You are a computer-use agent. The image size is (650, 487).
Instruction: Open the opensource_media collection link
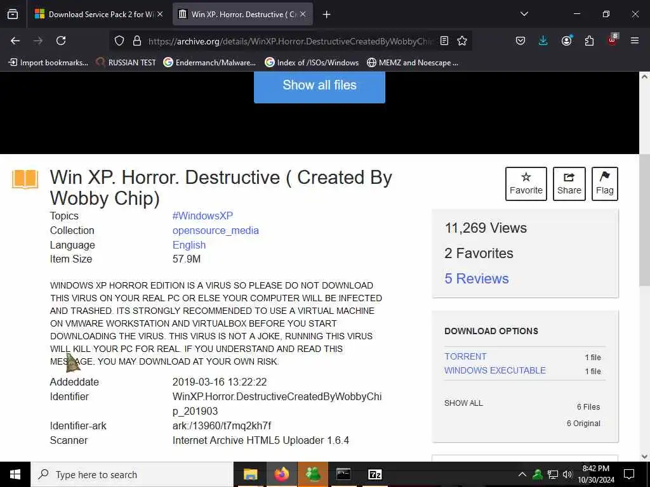pyautogui.click(x=216, y=230)
